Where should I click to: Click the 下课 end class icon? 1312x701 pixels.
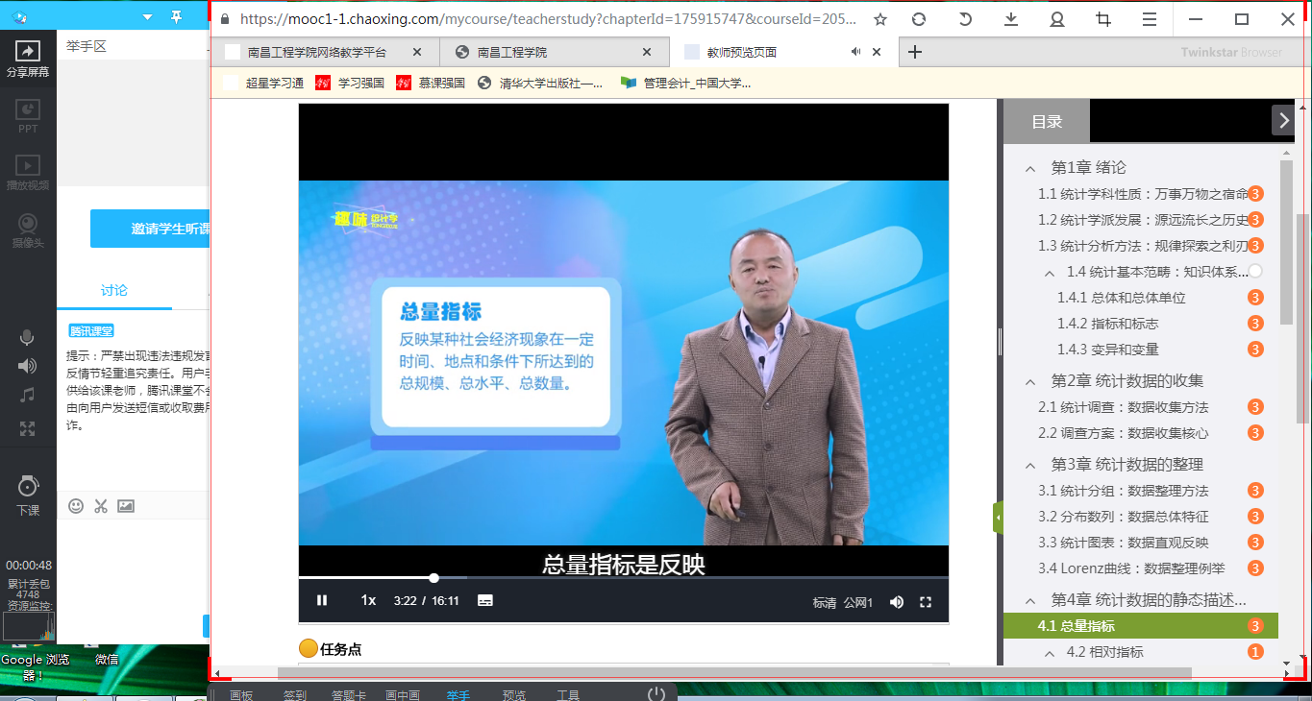pos(28,495)
